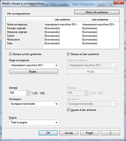Viewport: 126px width, 141px height.
Task: Expand the front side Sovrascrivi dropdown
Action: pyautogui.click(x=34, y=104)
